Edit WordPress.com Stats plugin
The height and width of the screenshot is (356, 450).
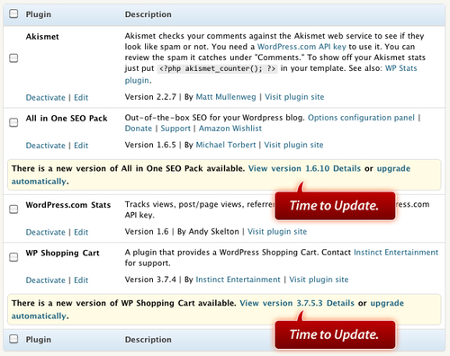81,232
